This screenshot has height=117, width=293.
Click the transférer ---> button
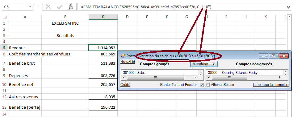204,64
